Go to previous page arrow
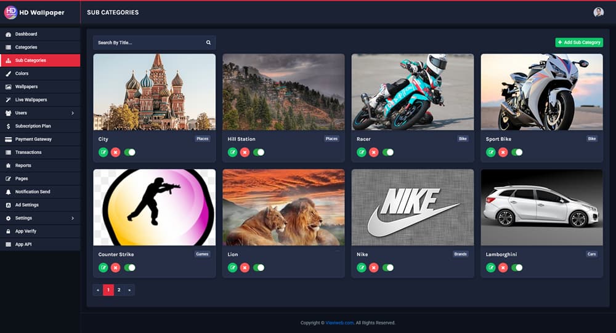 coord(98,290)
